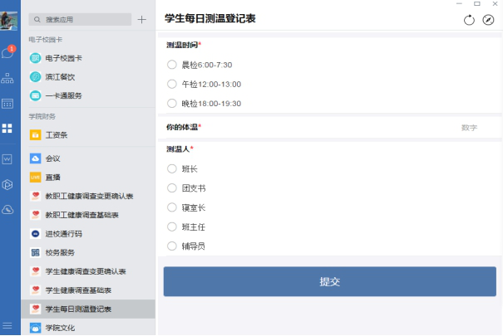The image size is (503, 336).
Task: Open hamburger menu at bottom of rail
Action: click(8, 324)
